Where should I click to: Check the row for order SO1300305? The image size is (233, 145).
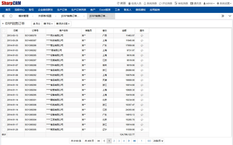[x=4, y=129]
